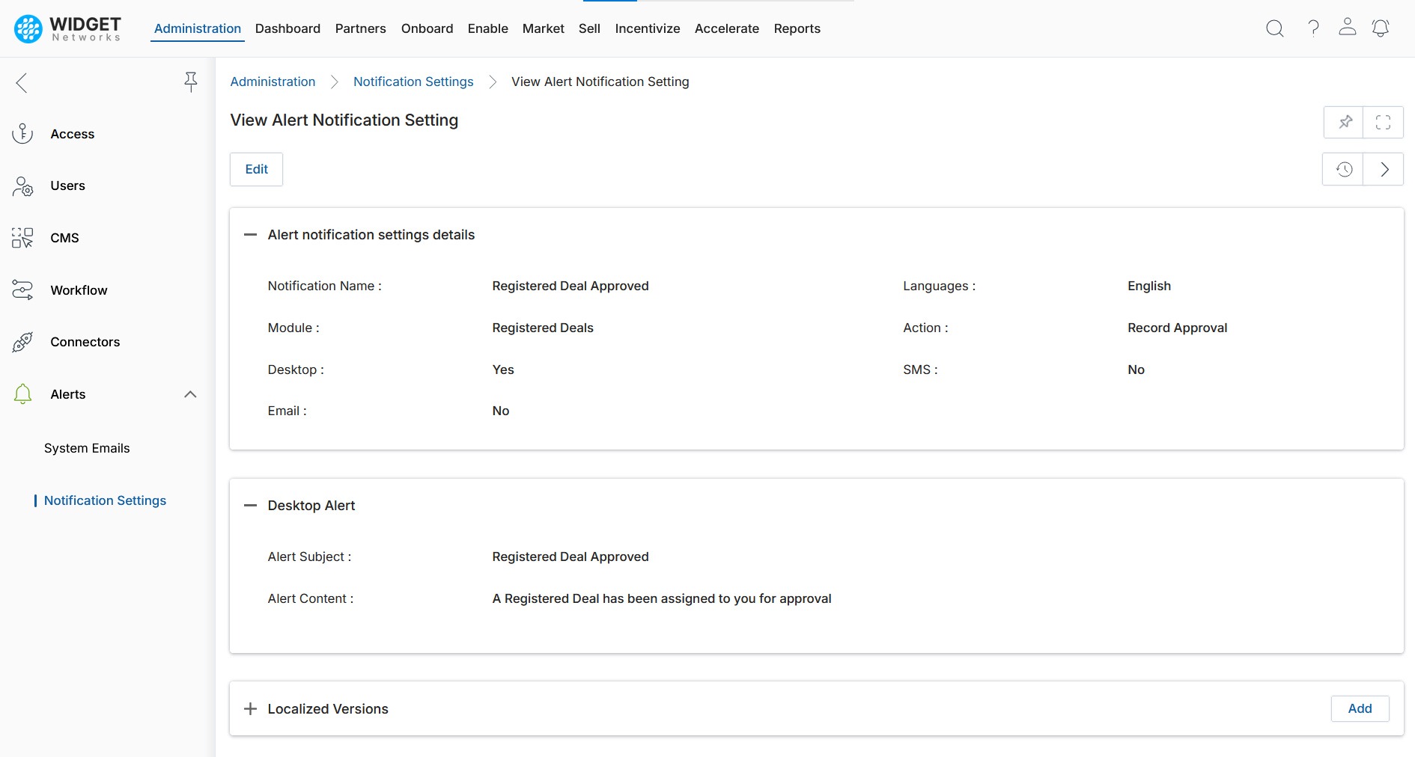Open the Enable menu item
Image resolution: width=1415 pixels, height=757 pixels.
tap(488, 28)
